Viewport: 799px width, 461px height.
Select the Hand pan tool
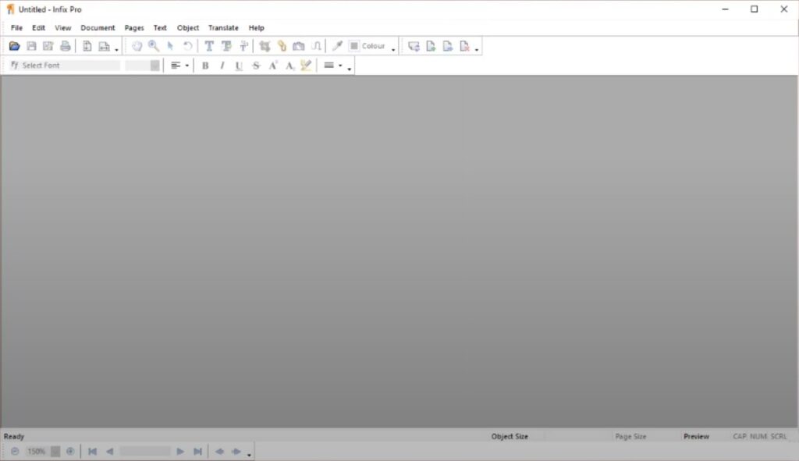[x=137, y=46]
